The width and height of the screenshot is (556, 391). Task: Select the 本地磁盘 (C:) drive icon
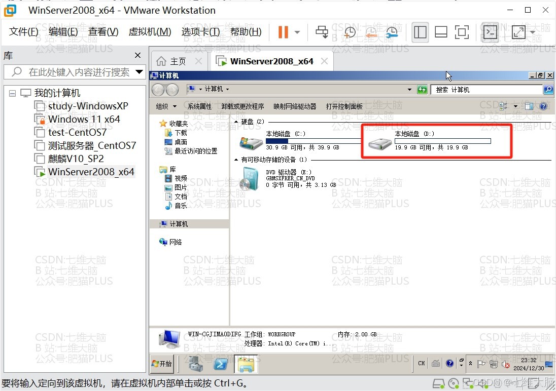pos(251,143)
